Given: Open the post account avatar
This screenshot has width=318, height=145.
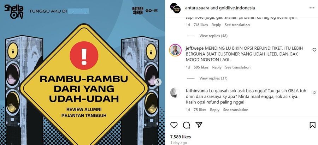Looking at the screenshot, I should coord(175,8).
